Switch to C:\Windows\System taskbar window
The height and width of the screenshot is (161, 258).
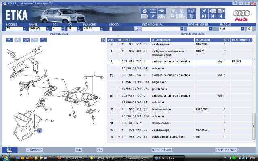[x=137, y=158]
